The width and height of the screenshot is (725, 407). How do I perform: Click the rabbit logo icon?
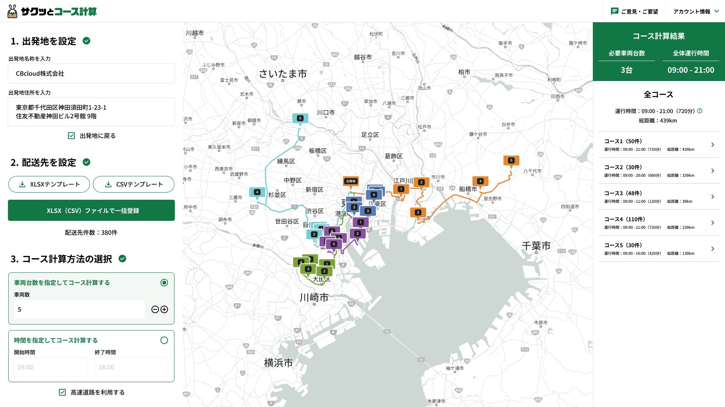(12, 11)
